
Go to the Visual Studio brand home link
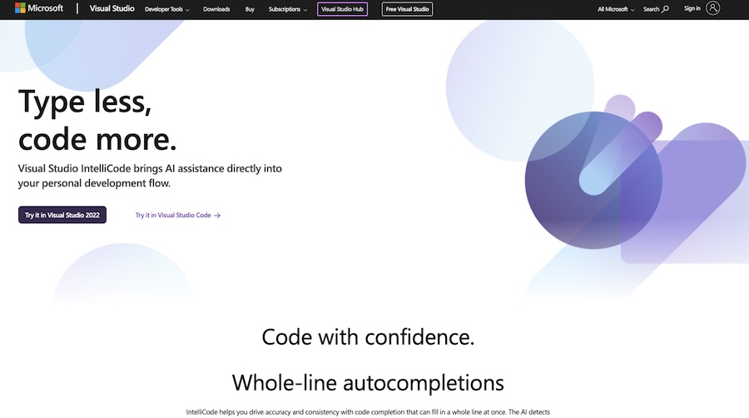coord(112,8)
